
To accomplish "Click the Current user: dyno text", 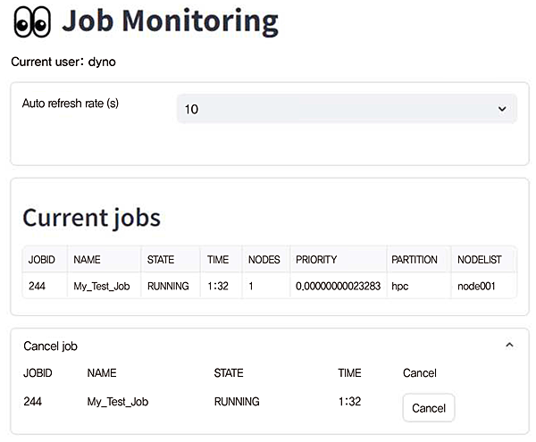I will pyautogui.click(x=63, y=62).
